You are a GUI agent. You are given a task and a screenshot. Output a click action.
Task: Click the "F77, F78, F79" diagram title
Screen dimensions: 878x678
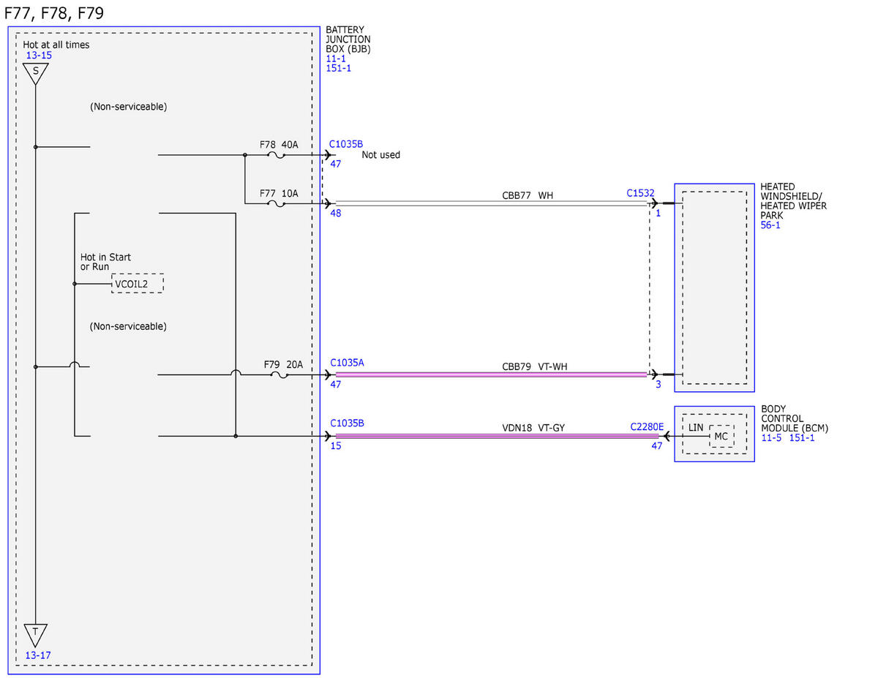[x=53, y=14]
